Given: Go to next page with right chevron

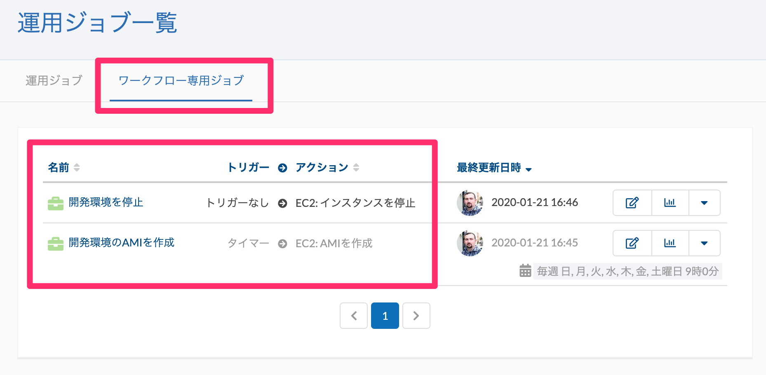Looking at the screenshot, I should point(416,316).
